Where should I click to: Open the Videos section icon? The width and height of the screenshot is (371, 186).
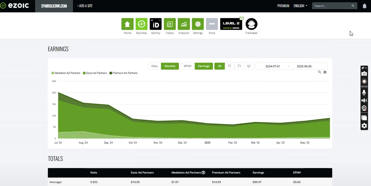point(170,24)
